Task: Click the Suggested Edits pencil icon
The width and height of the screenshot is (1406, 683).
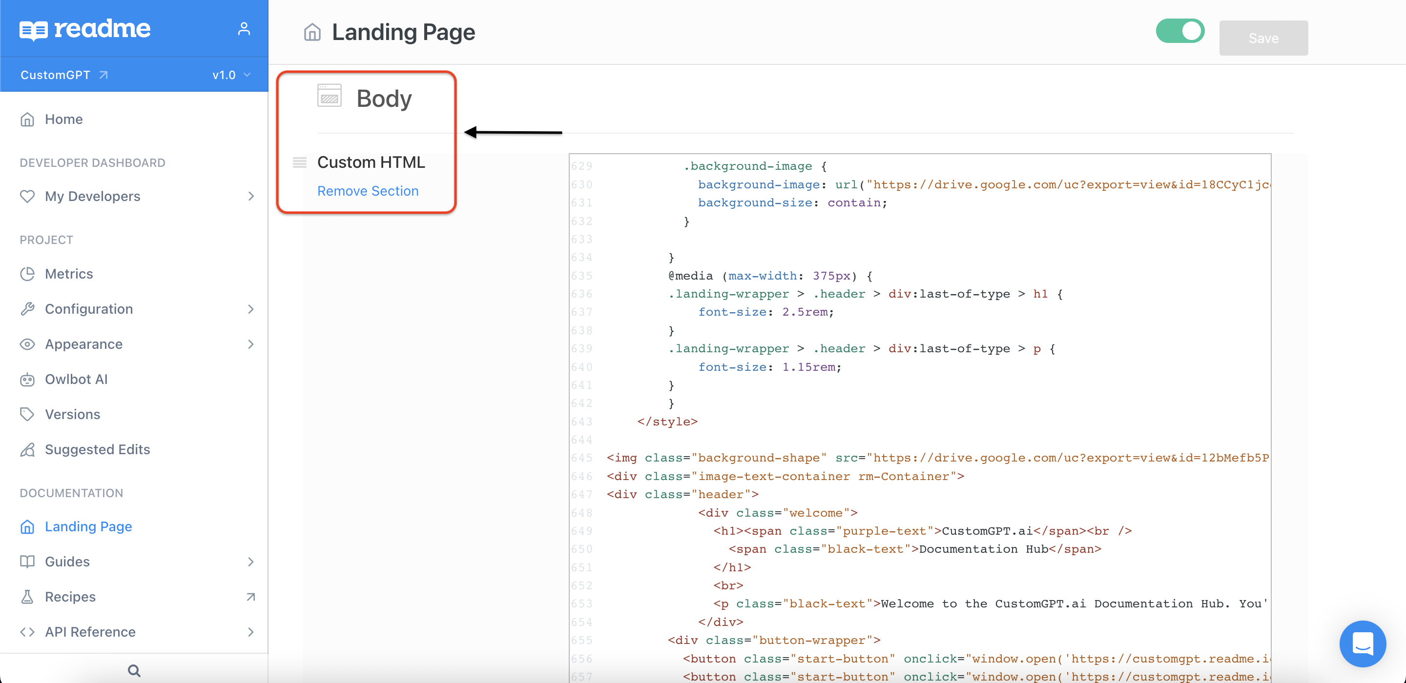Action: pos(27,449)
